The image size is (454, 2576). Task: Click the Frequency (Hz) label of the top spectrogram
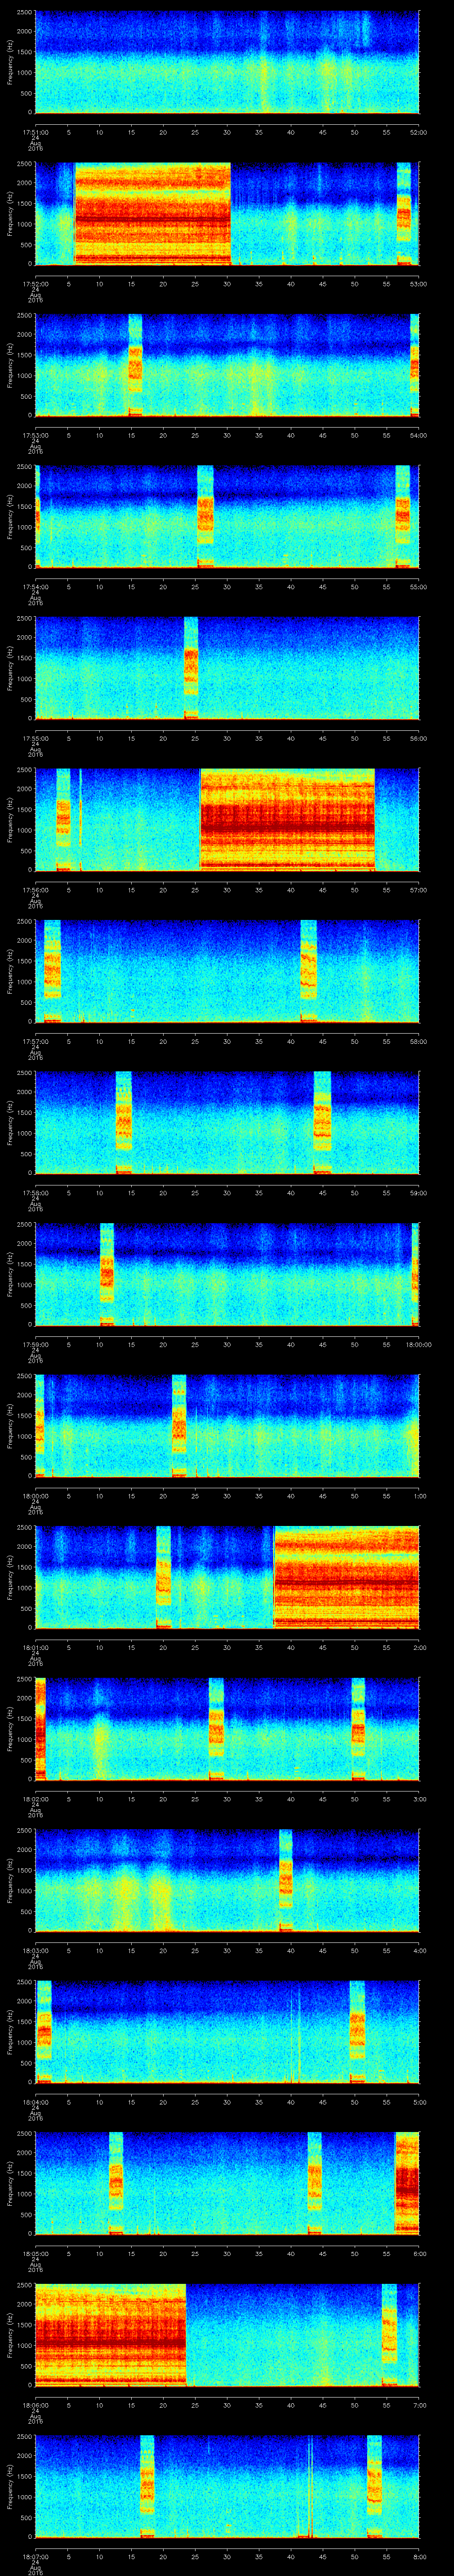click(x=10, y=62)
